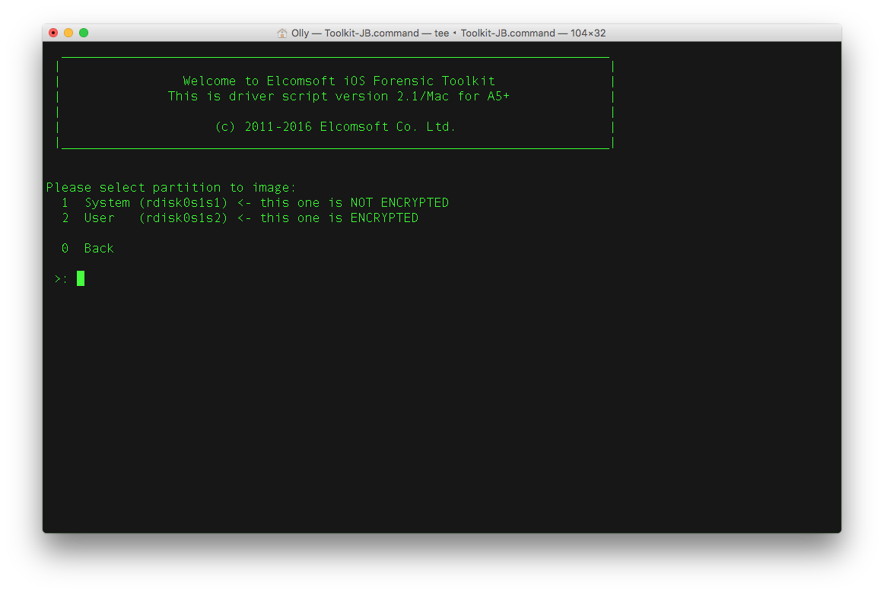Close the Terminal window with red button
The image size is (884, 594).
[53, 33]
